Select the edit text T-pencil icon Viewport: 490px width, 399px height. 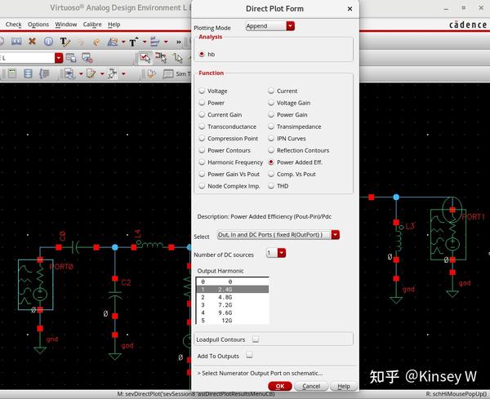(65, 42)
